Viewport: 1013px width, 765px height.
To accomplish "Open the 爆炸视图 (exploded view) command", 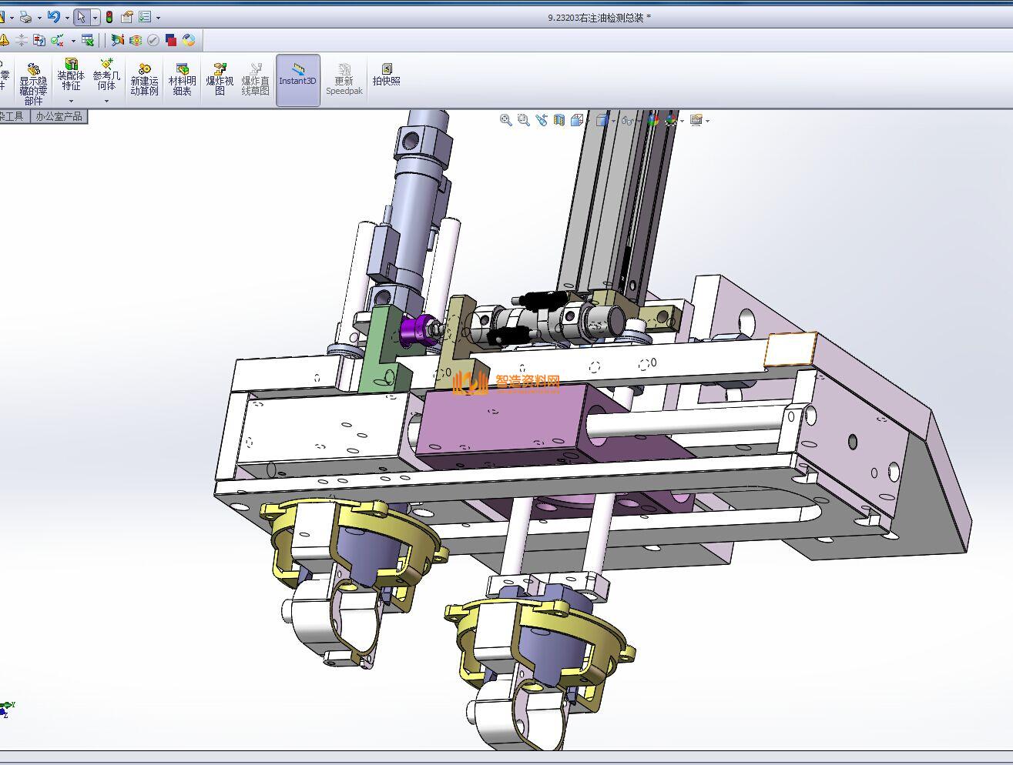I will tap(220, 80).
